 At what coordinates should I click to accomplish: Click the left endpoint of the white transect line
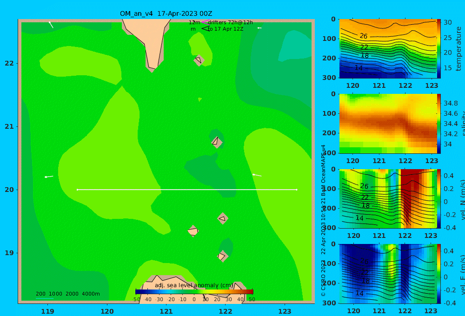click(77, 190)
